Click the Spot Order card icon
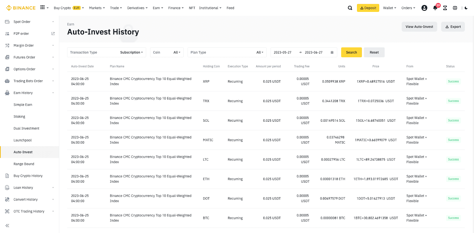The height and width of the screenshot is (233, 474). (7, 22)
